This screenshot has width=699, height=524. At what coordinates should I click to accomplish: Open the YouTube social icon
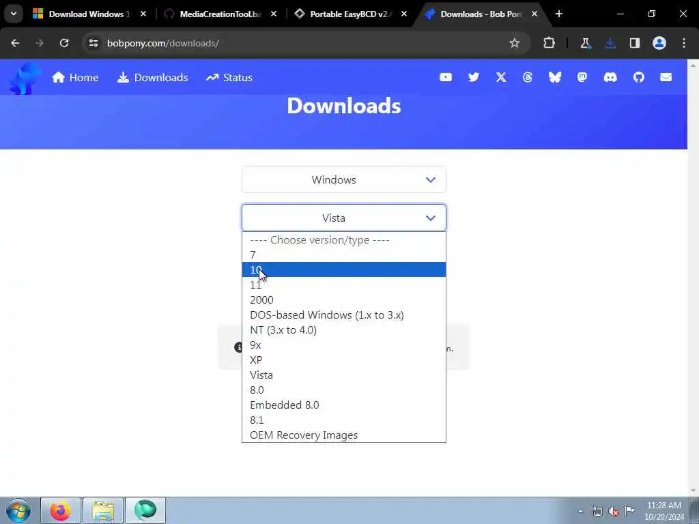[445, 78]
